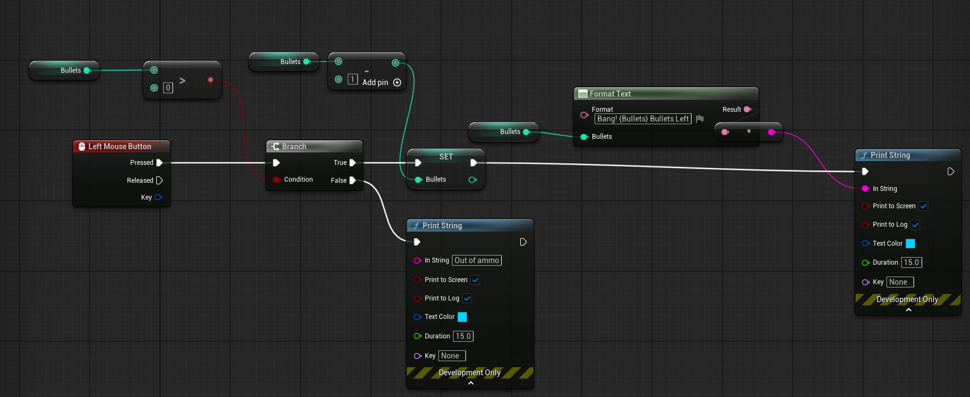This screenshot has width=970, height=397.
Task: Collapse the Out of ammo Print String advanced pins
Action: click(x=470, y=383)
